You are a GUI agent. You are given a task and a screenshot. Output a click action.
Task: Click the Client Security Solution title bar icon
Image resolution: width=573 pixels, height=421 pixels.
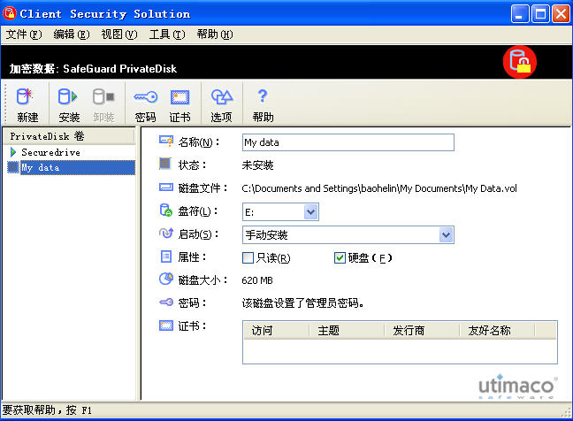tap(9, 13)
